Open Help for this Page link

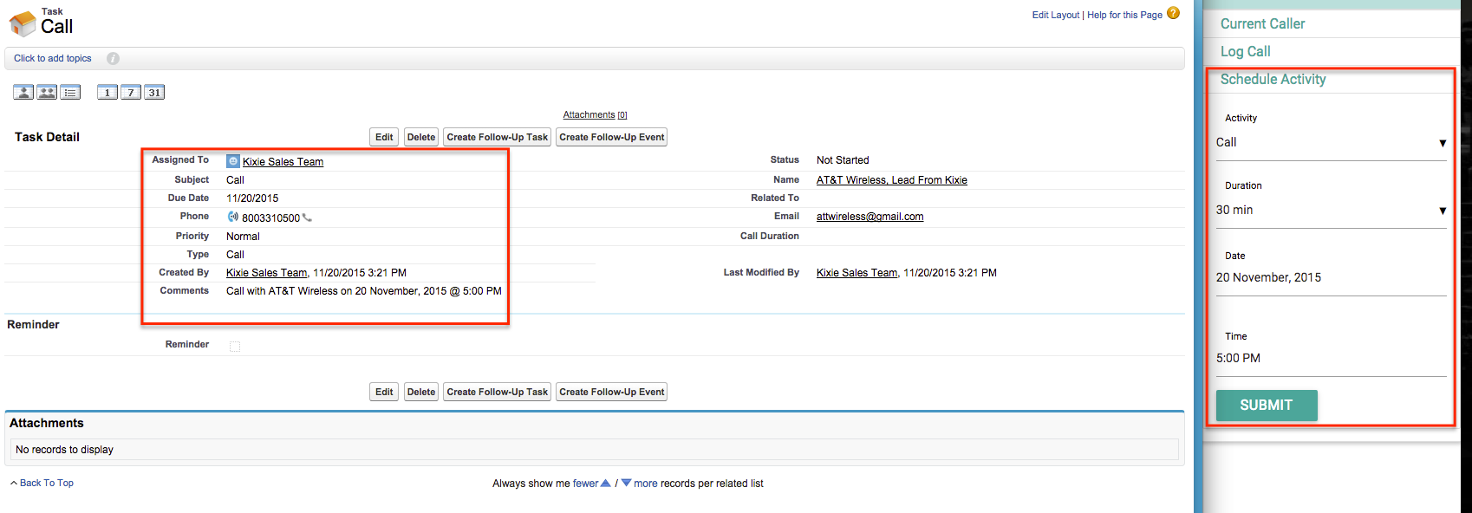pyautogui.click(x=1124, y=16)
